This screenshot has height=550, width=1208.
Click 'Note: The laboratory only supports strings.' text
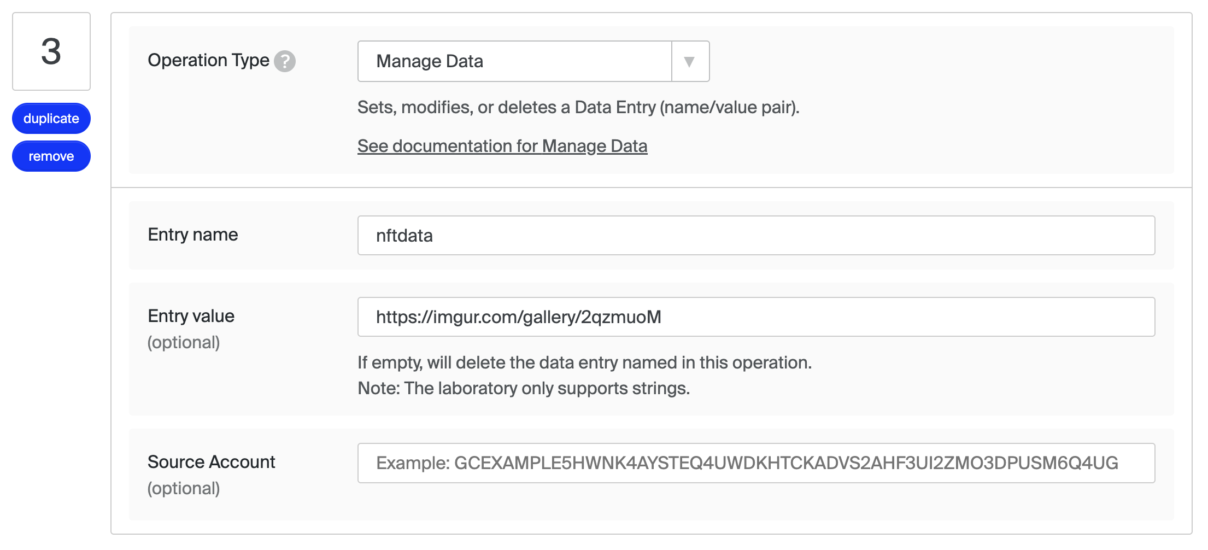tap(524, 388)
